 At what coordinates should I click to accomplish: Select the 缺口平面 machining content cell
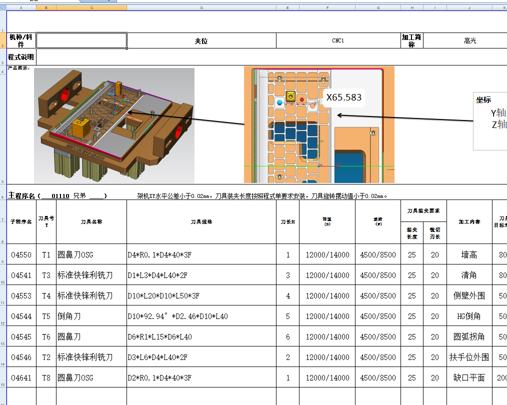(x=469, y=377)
